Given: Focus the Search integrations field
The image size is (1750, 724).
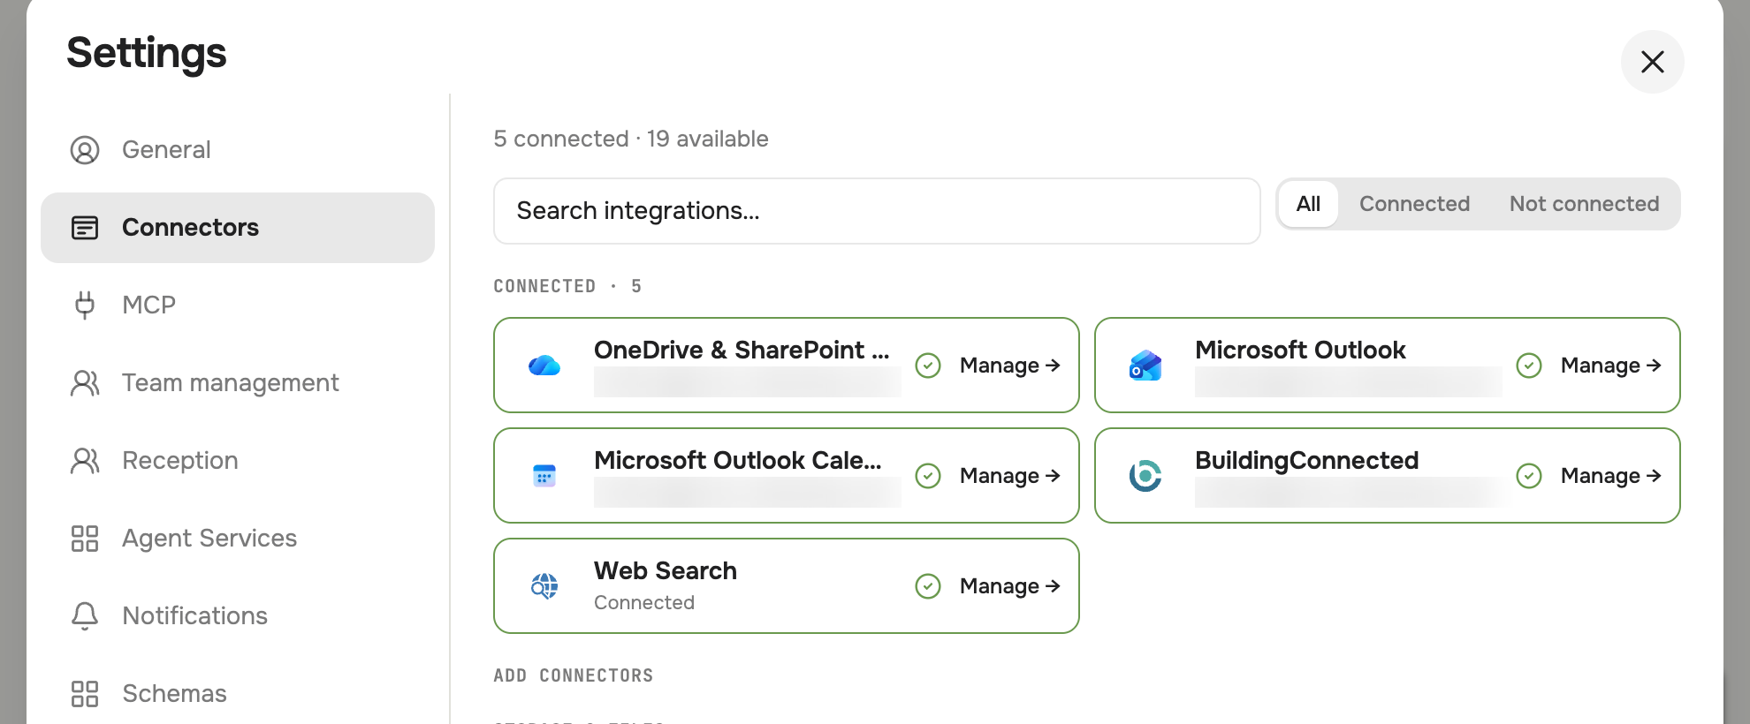Looking at the screenshot, I should (x=877, y=211).
